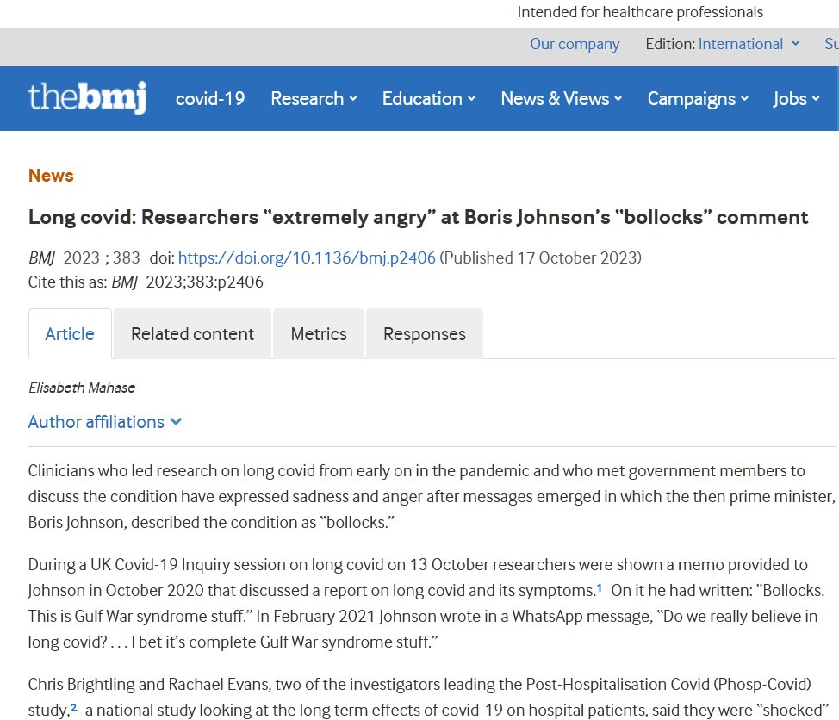Screen dimensions: 839x720
Task: Open the News & Views menu
Action: (561, 99)
